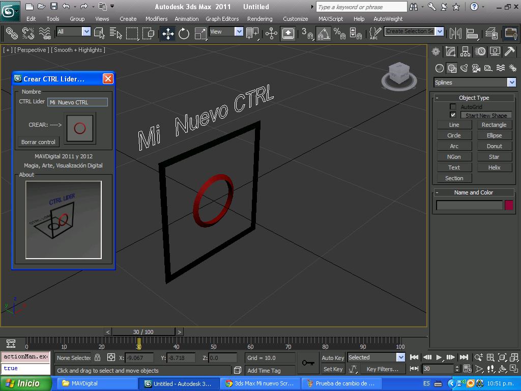Image resolution: width=521 pixels, height=391 pixels.
Task: Select the Space Warps category icon
Action: click(x=501, y=68)
